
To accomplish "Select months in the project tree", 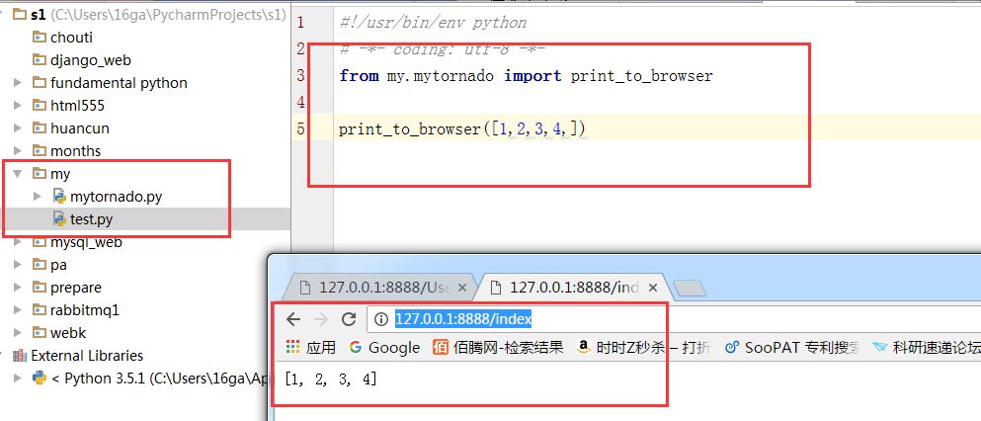I will 76,151.
